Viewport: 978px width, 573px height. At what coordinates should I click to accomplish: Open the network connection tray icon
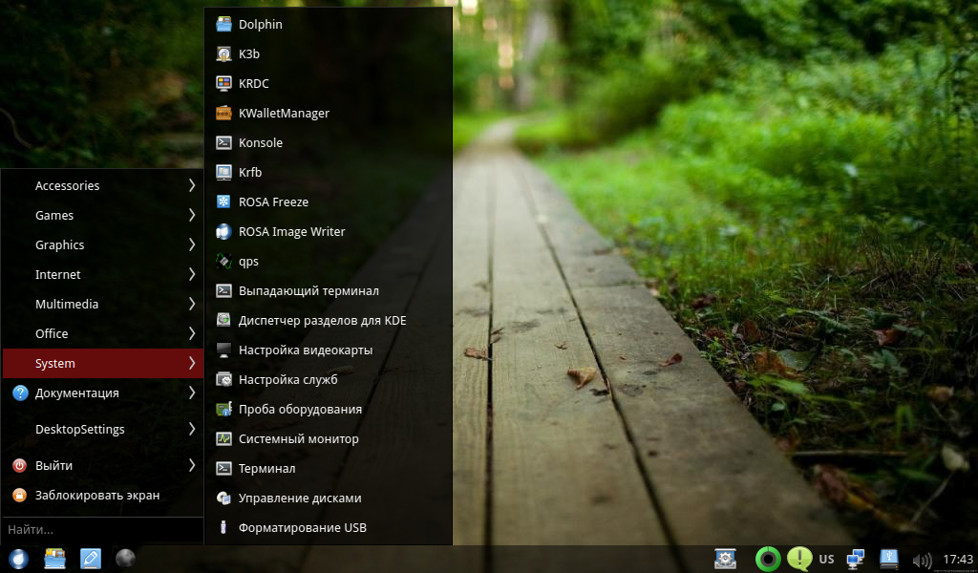(x=856, y=559)
